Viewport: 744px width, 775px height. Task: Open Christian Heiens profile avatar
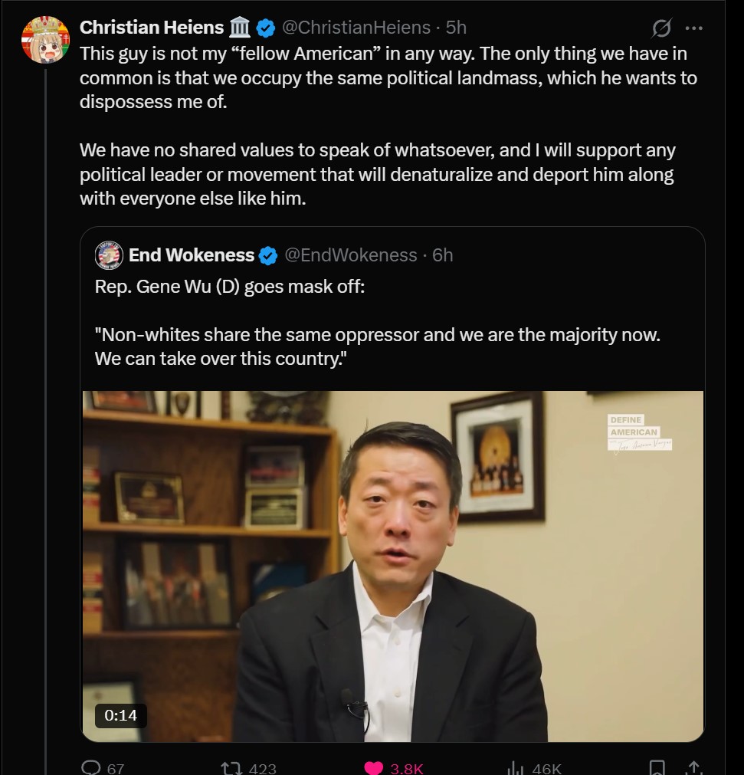(x=45, y=40)
